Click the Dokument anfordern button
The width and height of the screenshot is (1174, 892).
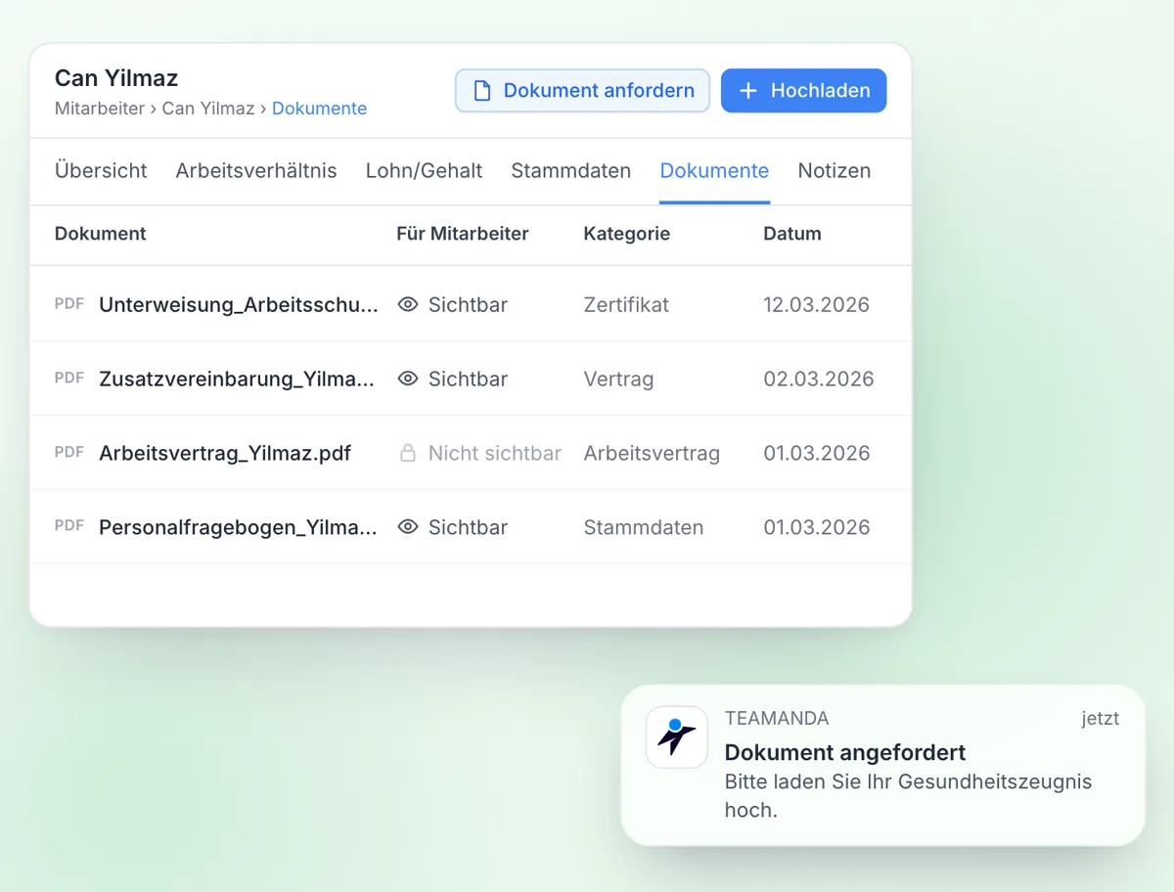[582, 91]
